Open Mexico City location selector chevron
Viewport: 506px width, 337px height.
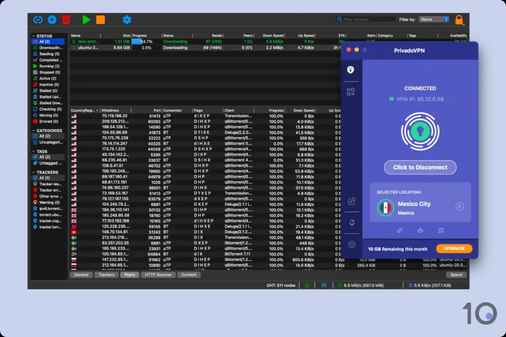459,206
